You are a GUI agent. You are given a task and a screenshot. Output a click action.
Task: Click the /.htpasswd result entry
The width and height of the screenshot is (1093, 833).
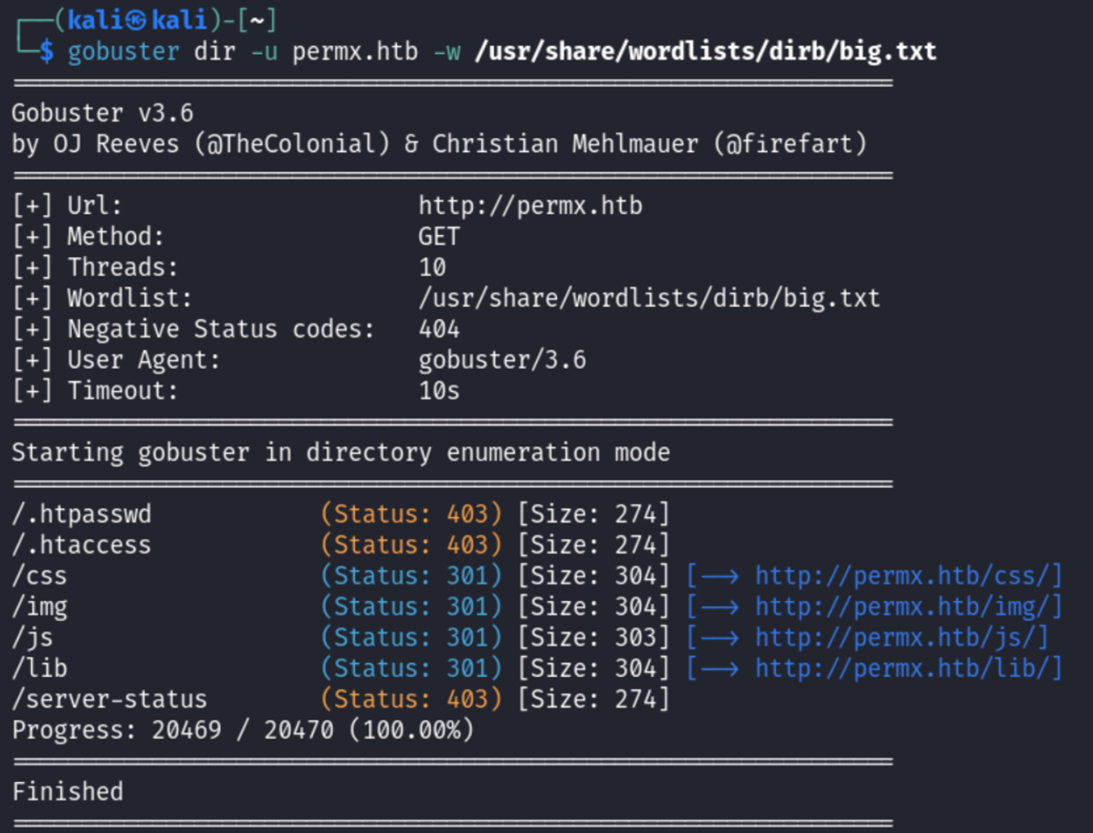(x=82, y=515)
